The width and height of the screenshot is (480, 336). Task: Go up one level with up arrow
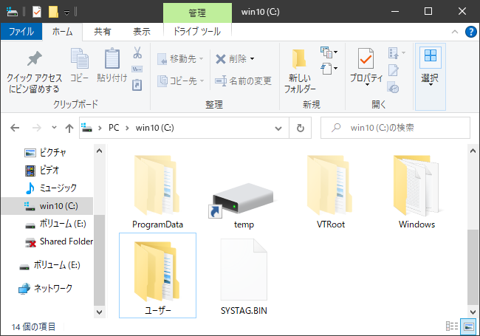point(69,128)
